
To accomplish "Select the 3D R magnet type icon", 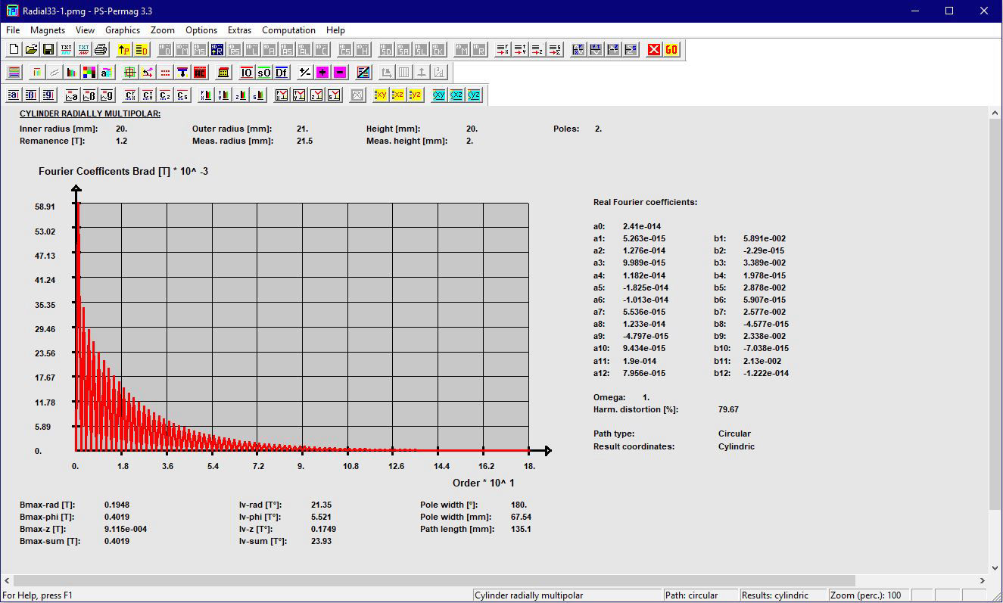I will (216, 50).
